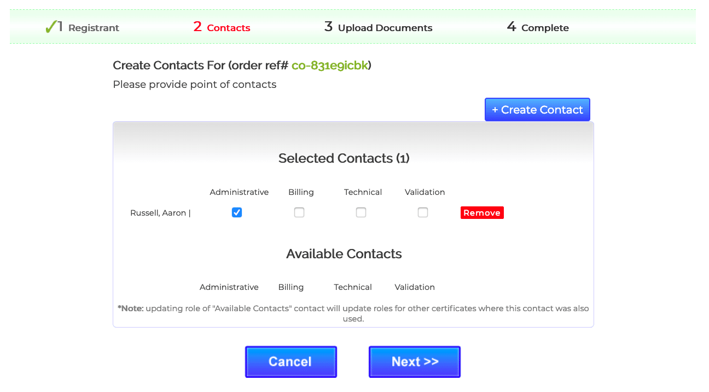709x392 pixels.
Task: Click Validation column header under Available Contacts
Action: [415, 287]
